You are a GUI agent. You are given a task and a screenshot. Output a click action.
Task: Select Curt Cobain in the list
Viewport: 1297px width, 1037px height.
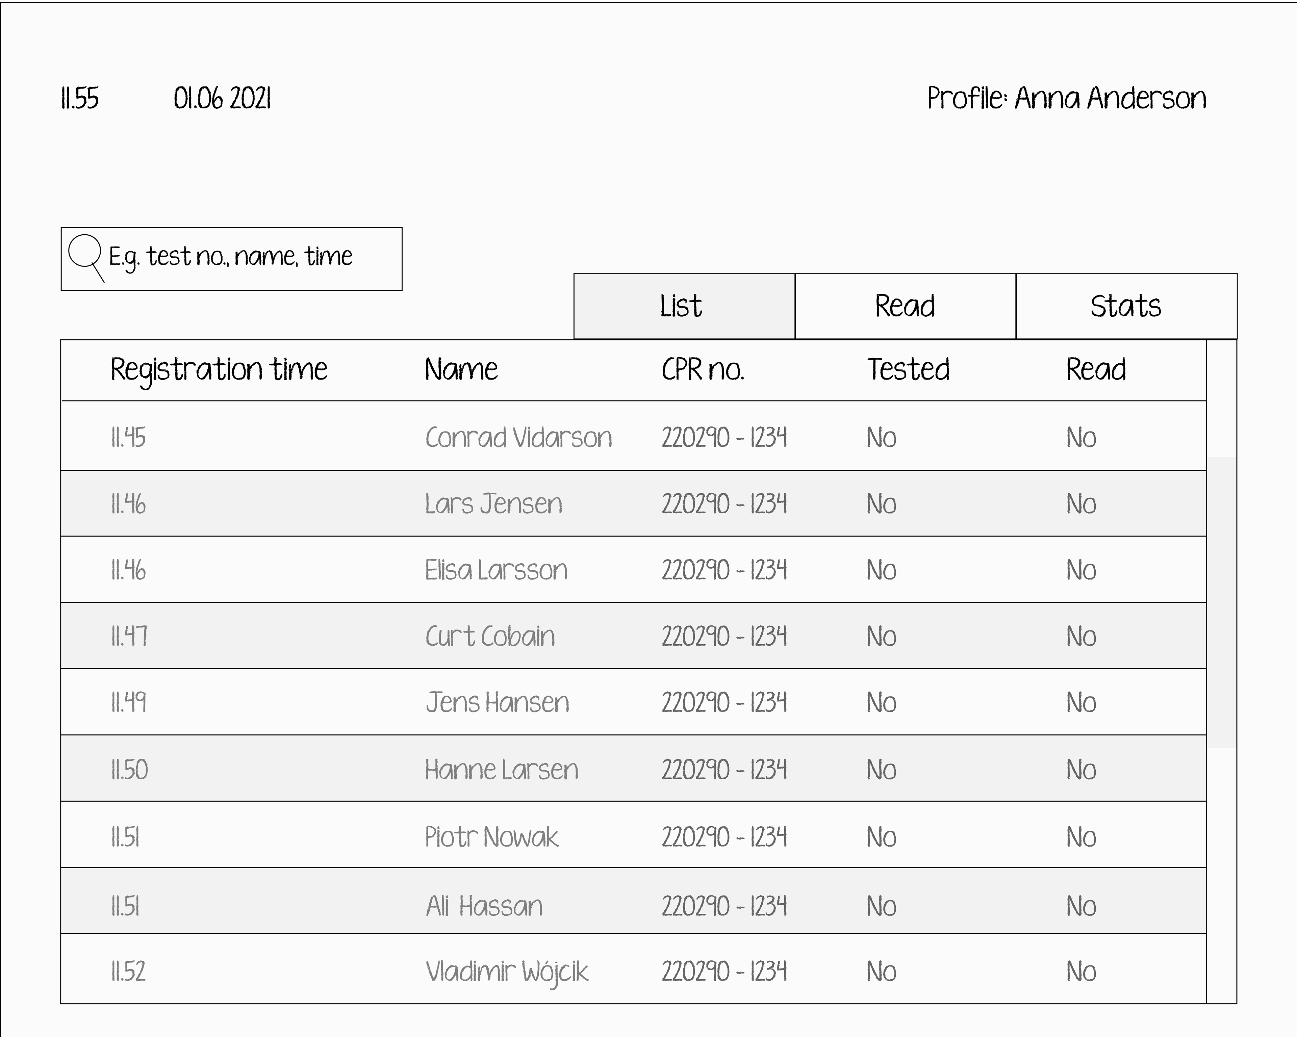(490, 637)
